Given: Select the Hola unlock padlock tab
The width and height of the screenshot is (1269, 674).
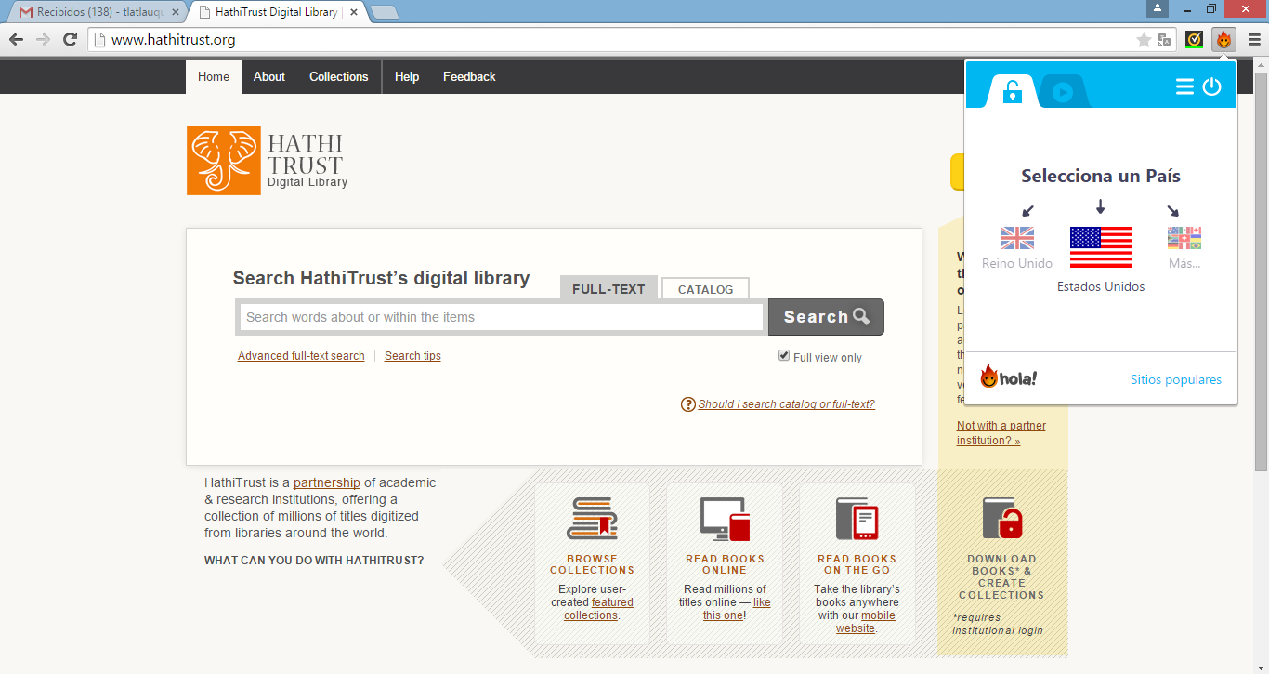Looking at the screenshot, I should coord(1013,91).
